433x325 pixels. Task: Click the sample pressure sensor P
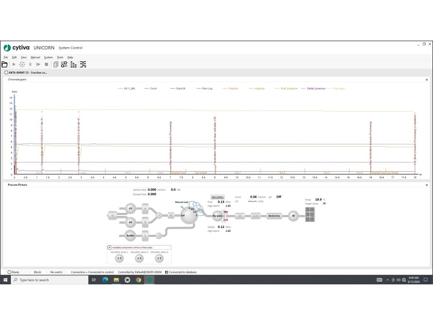pos(159,236)
